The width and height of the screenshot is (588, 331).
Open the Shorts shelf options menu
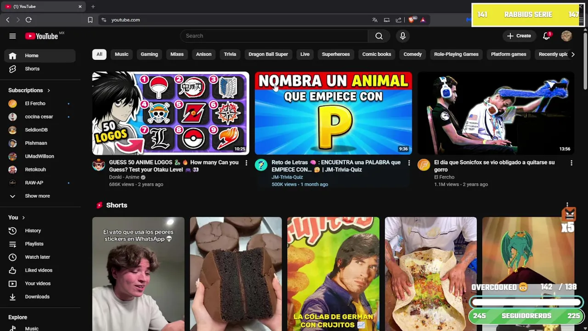(567, 205)
